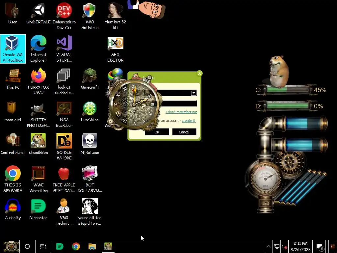Select Oracle VM VirtualBox icon
Viewport: 337px width, 253px height.
[x=13, y=49]
